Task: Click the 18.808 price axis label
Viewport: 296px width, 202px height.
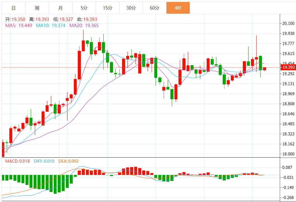Action: coord(288,104)
